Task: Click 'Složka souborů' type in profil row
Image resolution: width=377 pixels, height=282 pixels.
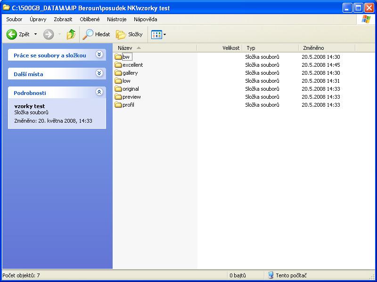Action: click(x=262, y=105)
